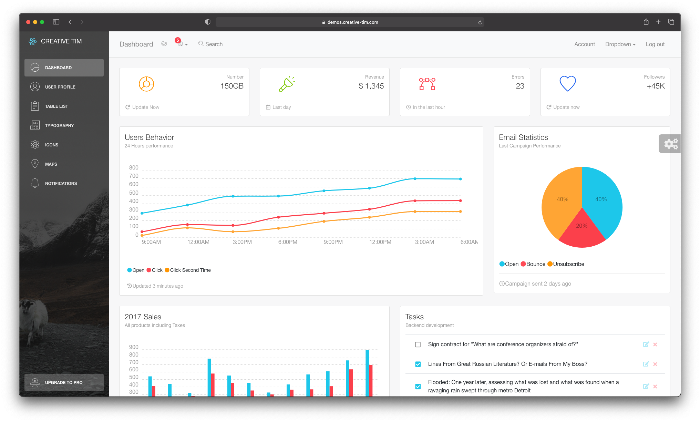Viewport: 700px width, 422px height.
Task: Click the User Profile sidebar icon
Action: (34, 86)
